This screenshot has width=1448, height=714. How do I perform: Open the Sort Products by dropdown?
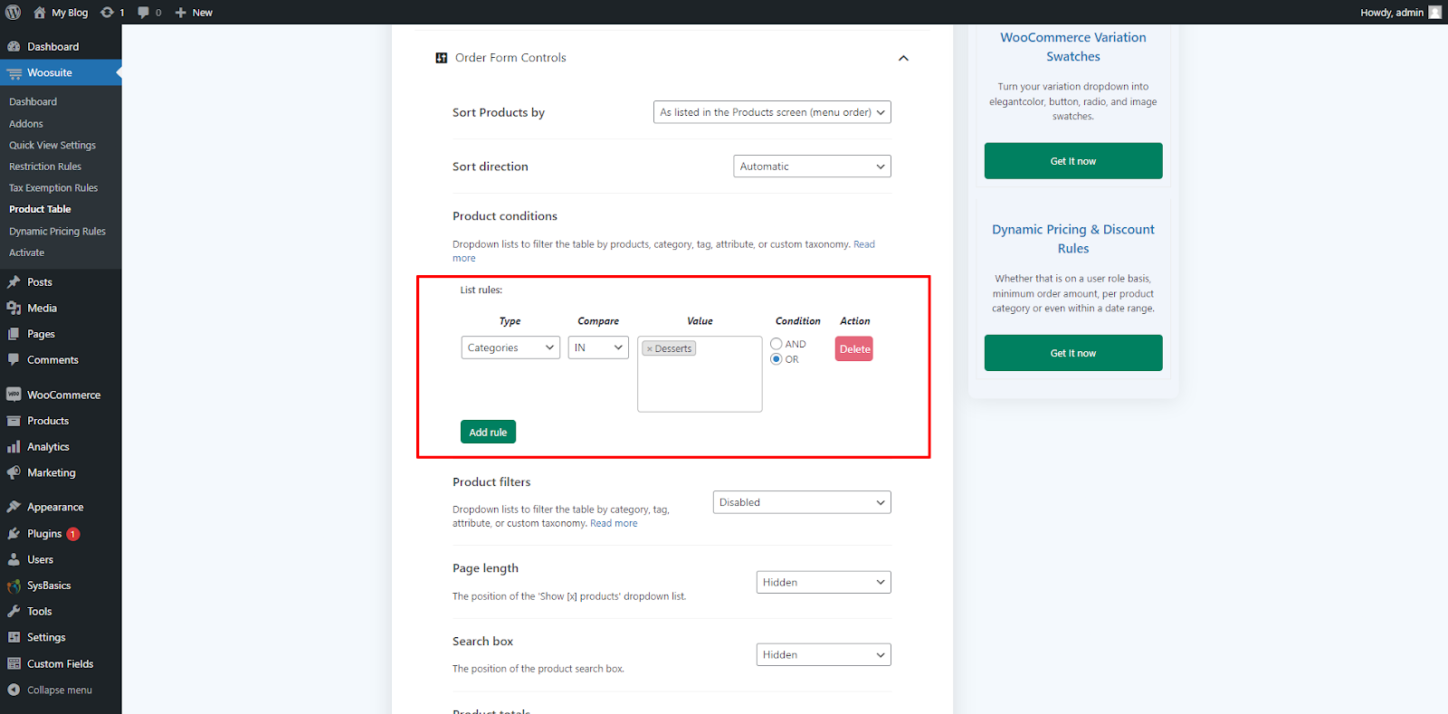click(772, 112)
